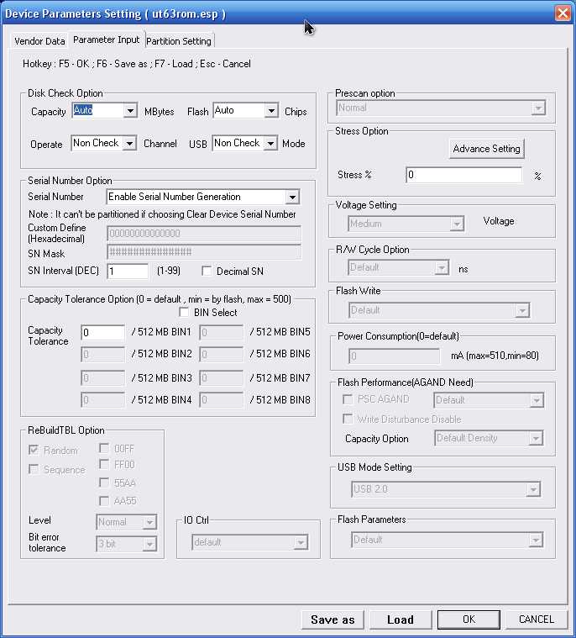Click the SN Interval (DEC) field

(128, 272)
